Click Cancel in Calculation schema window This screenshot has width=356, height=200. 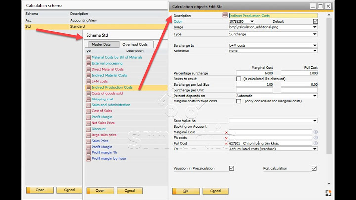pyautogui.click(x=69, y=190)
